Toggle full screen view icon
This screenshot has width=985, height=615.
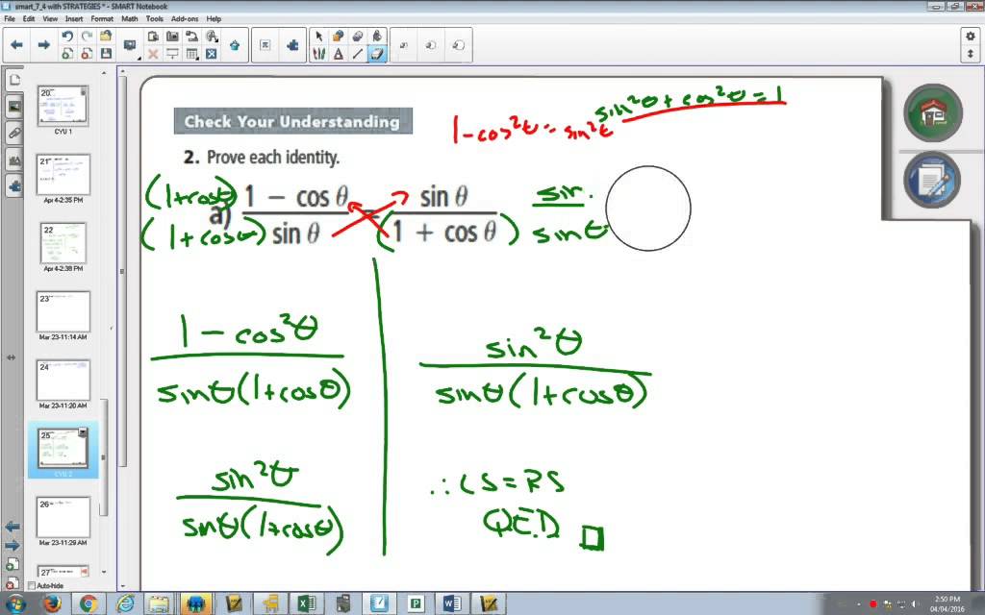[x=212, y=54]
